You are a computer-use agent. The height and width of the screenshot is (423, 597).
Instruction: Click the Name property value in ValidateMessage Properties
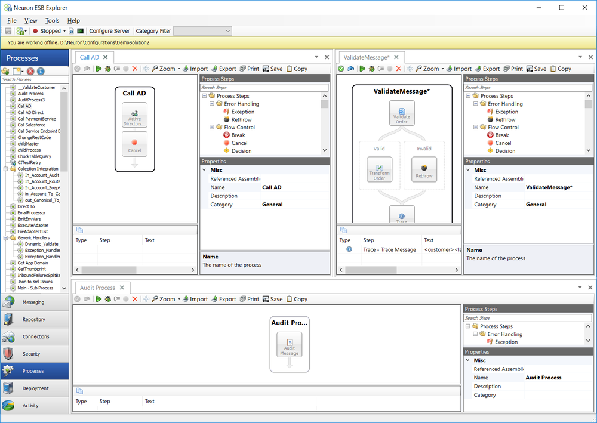tap(559, 187)
